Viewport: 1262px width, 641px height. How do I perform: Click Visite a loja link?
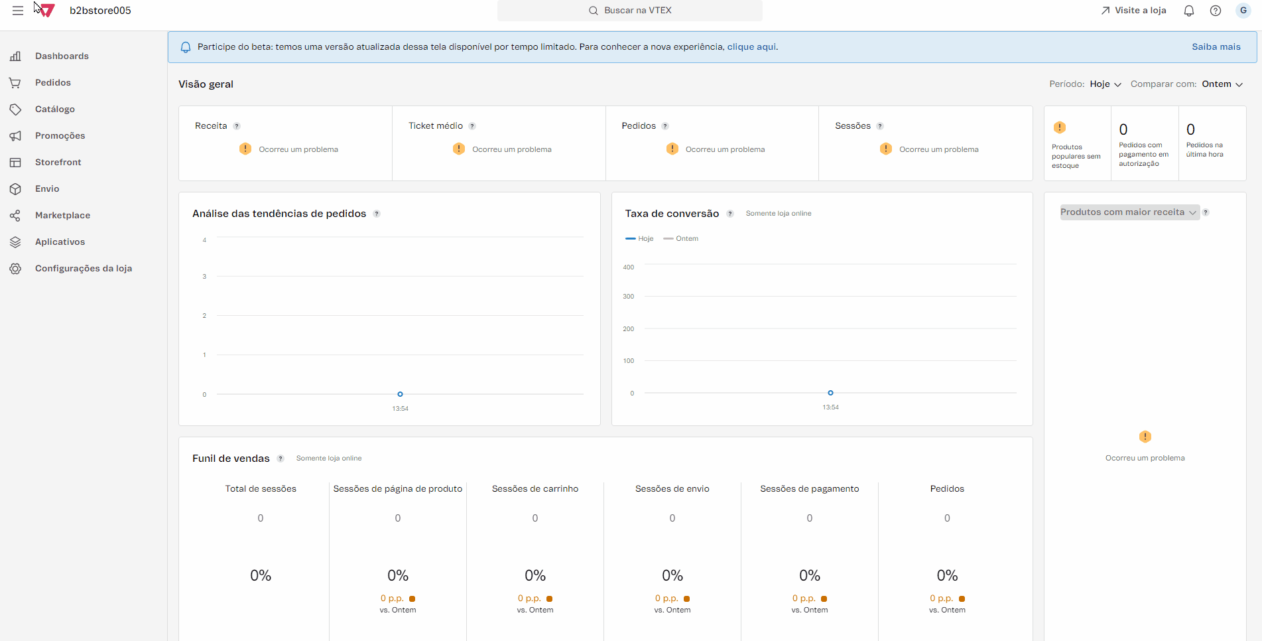coord(1133,11)
